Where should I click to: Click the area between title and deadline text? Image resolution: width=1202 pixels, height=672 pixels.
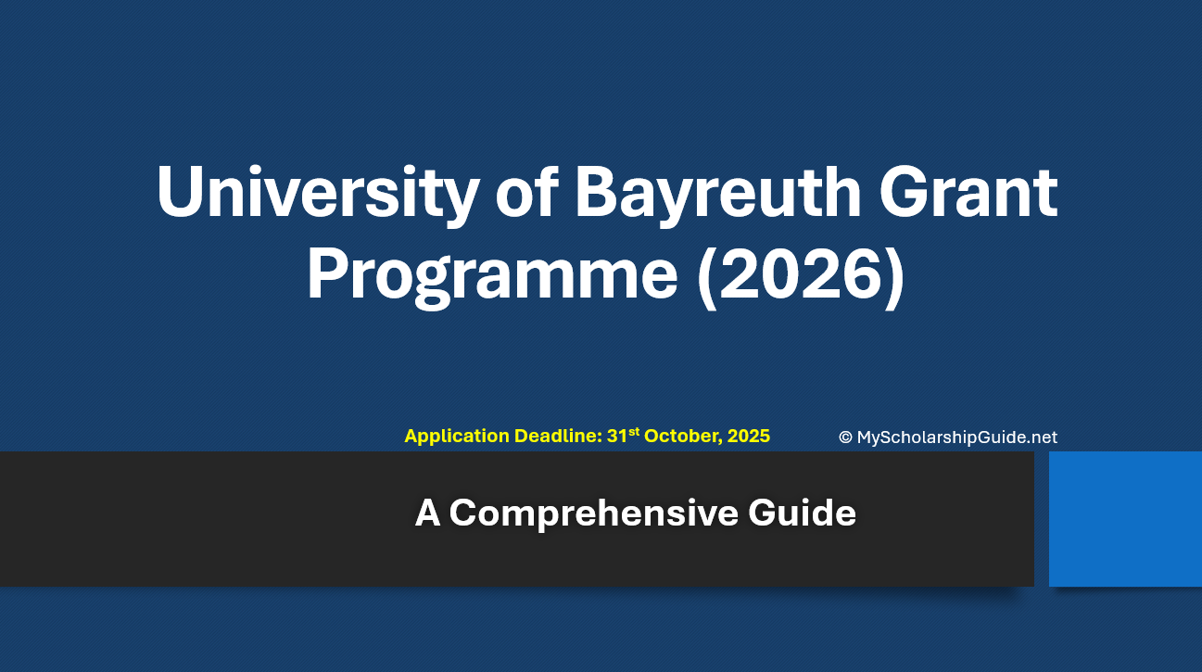[602, 371]
